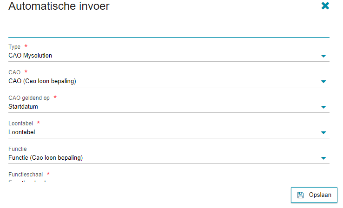This screenshot has width=343, height=208.
Task: Open the Loontabel dropdown arrow
Action: click(323, 133)
